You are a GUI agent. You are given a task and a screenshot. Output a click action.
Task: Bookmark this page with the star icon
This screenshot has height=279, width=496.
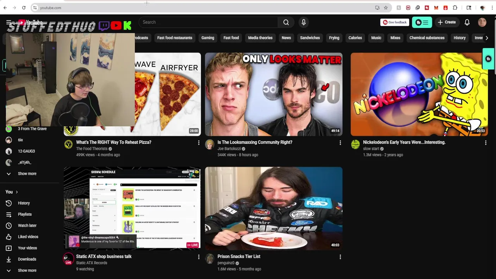(386, 8)
